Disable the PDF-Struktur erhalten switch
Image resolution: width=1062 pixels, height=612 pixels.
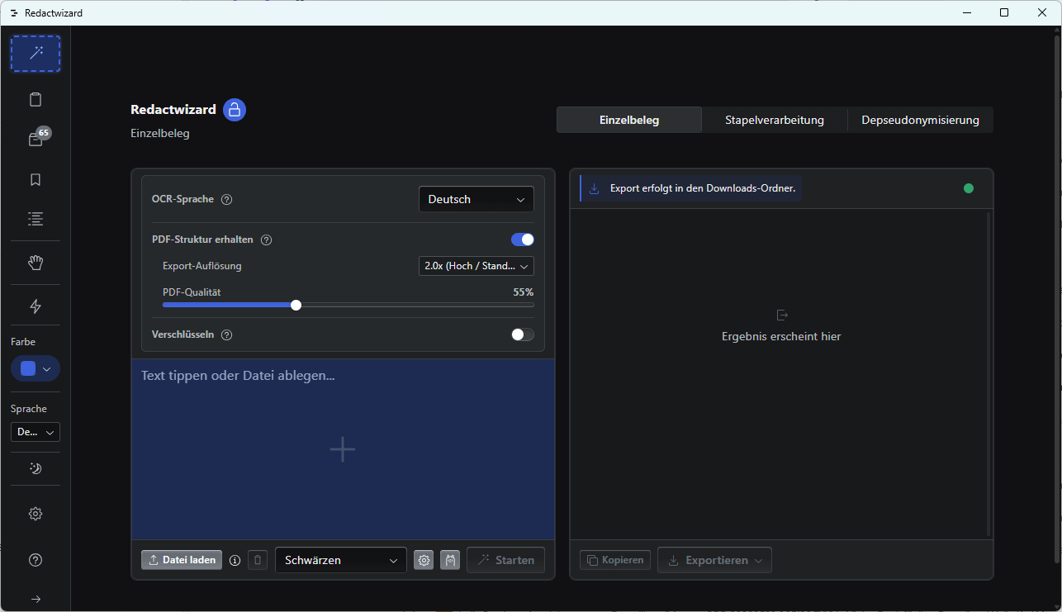click(x=523, y=240)
